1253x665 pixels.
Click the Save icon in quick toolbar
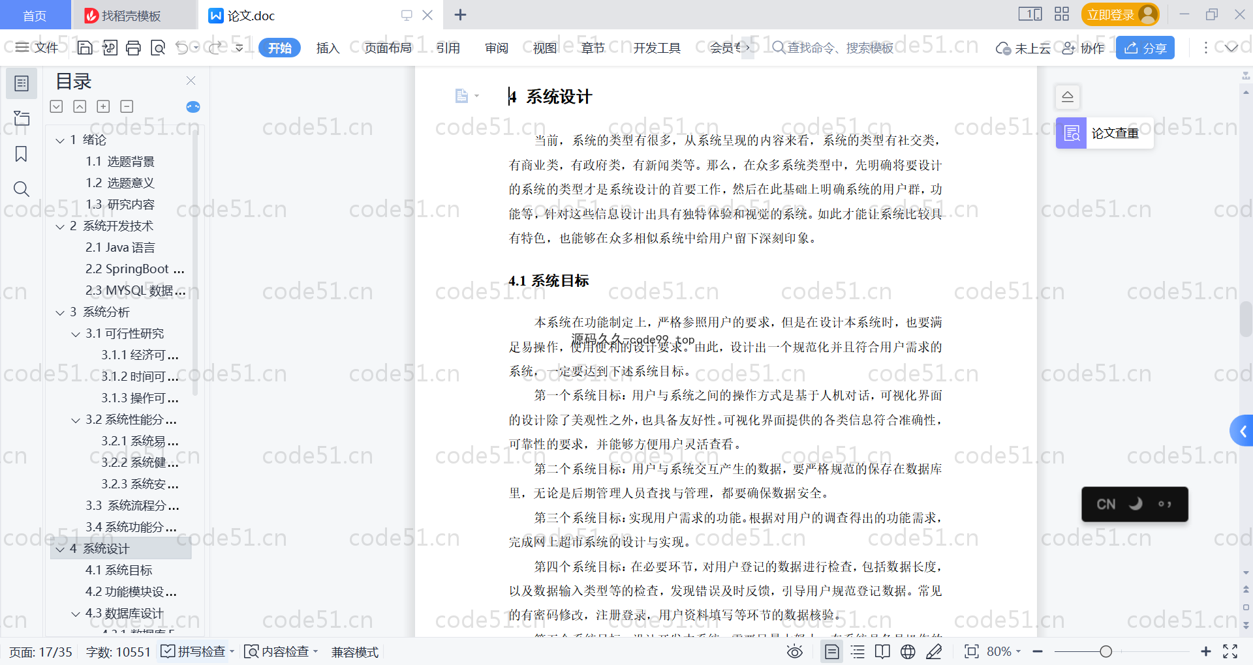(x=85, y=48)
